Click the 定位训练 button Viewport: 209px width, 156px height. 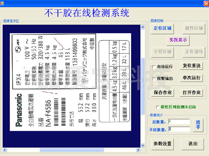coord(194,52)
